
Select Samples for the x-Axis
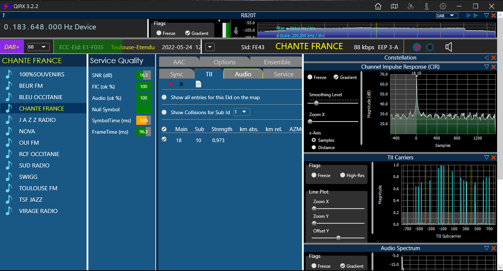click(x=314, y=140)
